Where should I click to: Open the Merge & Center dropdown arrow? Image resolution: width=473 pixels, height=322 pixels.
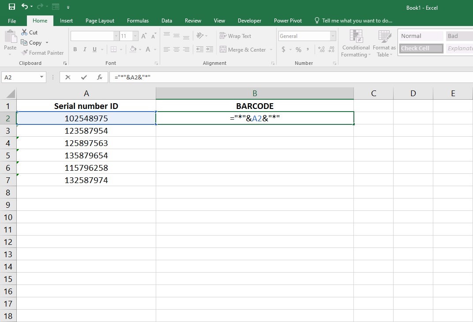[x=272, y=49]
